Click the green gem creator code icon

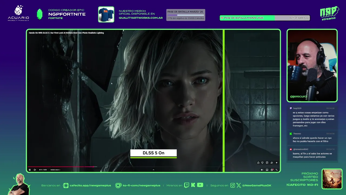pyautogui.click(x=40, y=14)
